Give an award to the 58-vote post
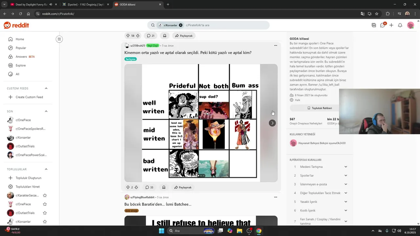This screenshot has width=420, height=236. point(165,36)
